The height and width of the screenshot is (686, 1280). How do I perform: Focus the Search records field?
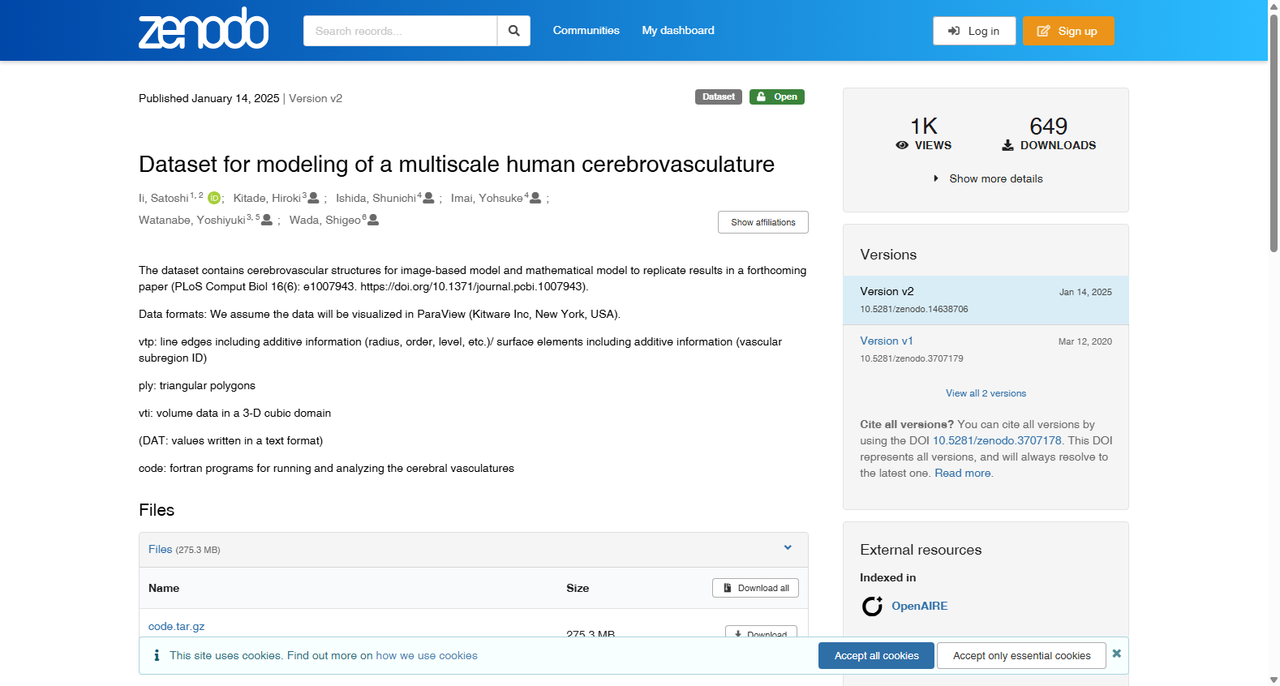pos(400,31)
